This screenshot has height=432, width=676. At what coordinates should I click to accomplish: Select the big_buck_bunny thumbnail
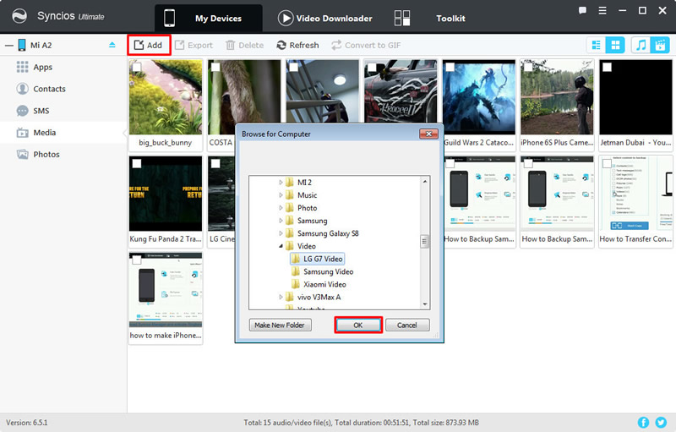click(x=166, y=97)
